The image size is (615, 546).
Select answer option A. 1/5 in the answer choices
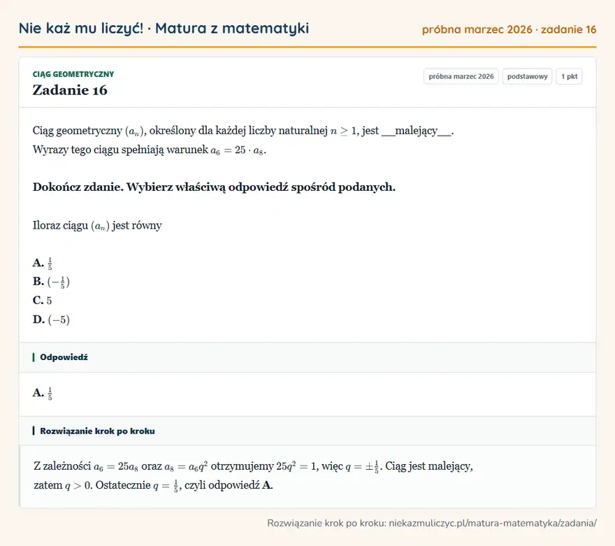pyautogui.click(x=43, y=263)
